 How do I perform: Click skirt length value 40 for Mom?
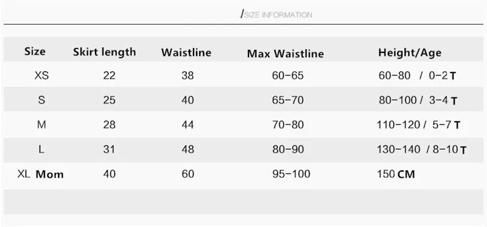coord(110,174)
